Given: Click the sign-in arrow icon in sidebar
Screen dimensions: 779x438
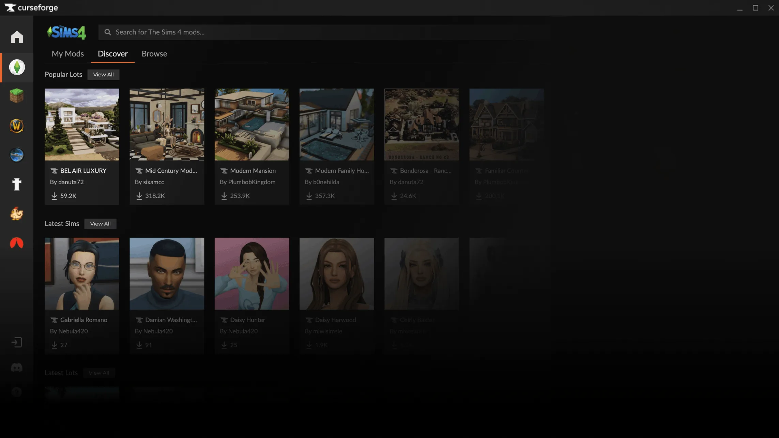Looking at the screenshot, I should [x=17, y=342].
